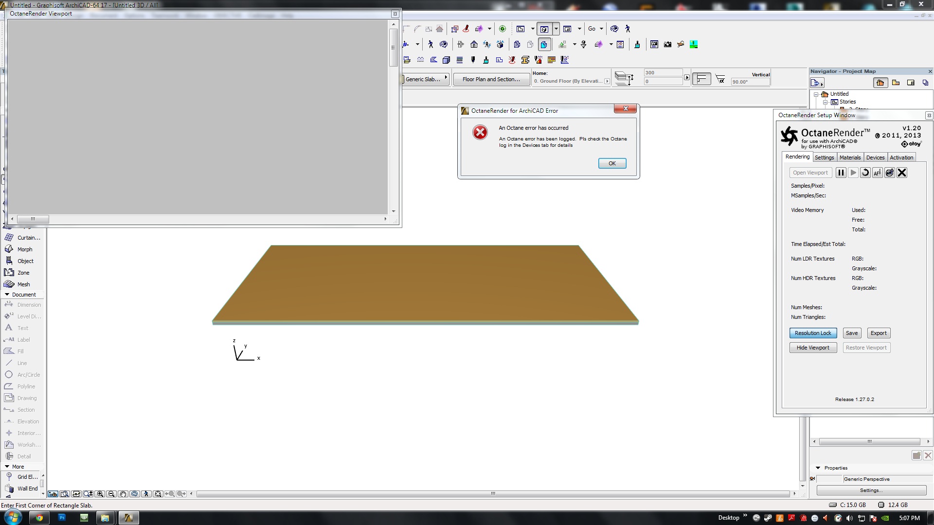Pause rendering with the pause icon

point(841,173)
